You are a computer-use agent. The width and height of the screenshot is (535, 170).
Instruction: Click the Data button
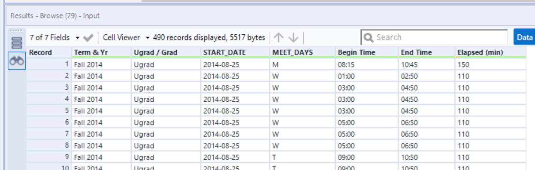click(x=524, y=37)
